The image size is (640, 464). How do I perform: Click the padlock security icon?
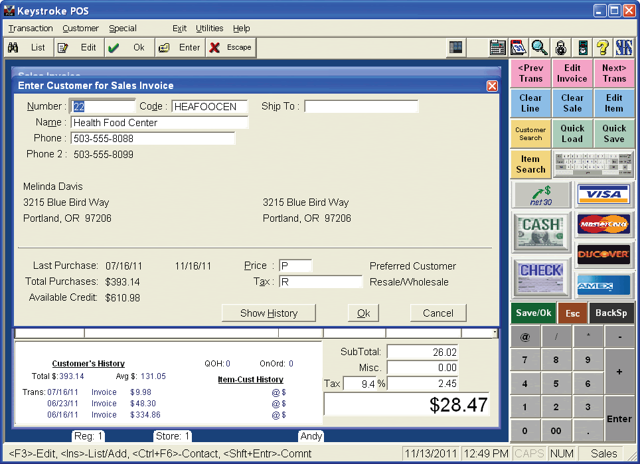(561, 48)
